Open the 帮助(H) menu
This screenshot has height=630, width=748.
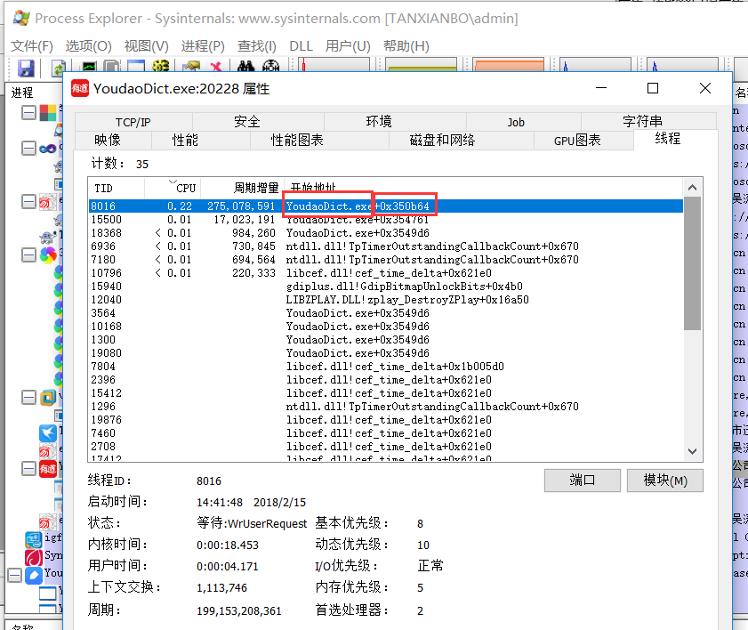point(406,46)
